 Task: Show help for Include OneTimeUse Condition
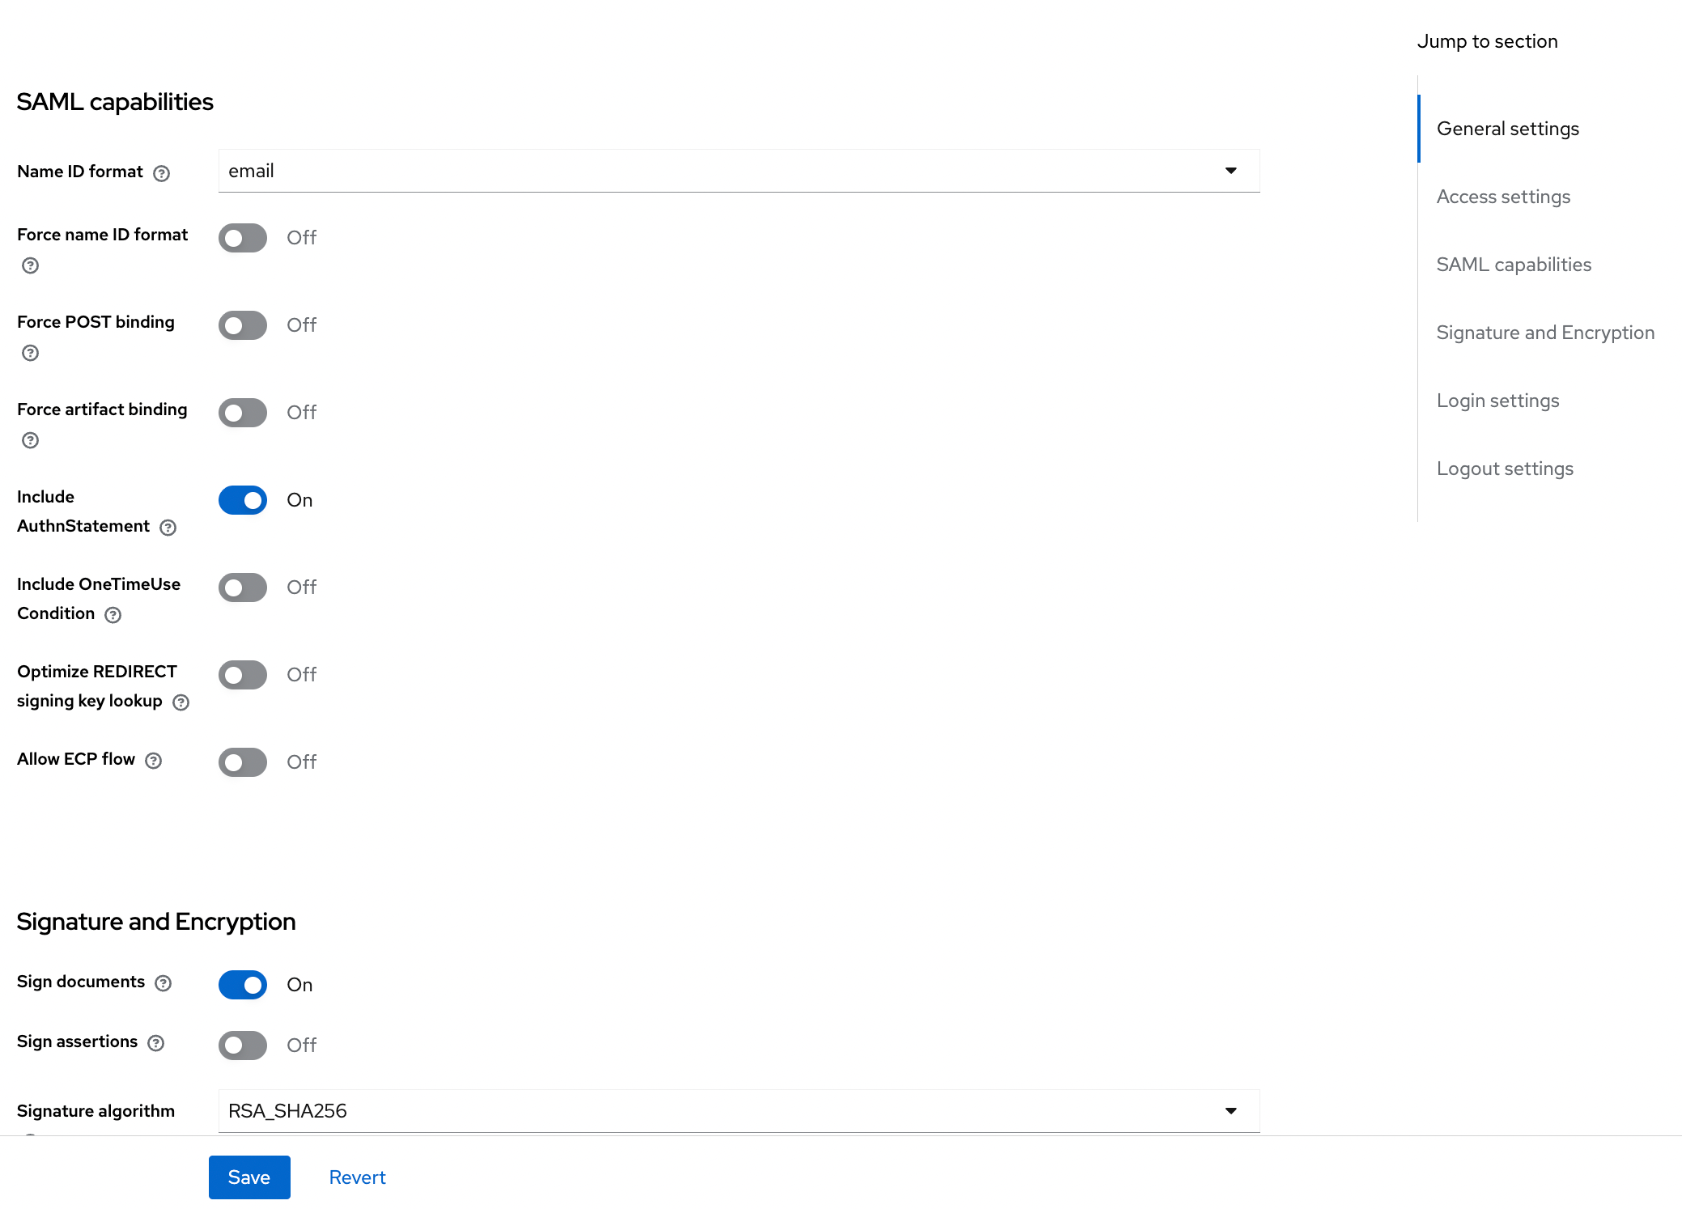click(113, 615)
